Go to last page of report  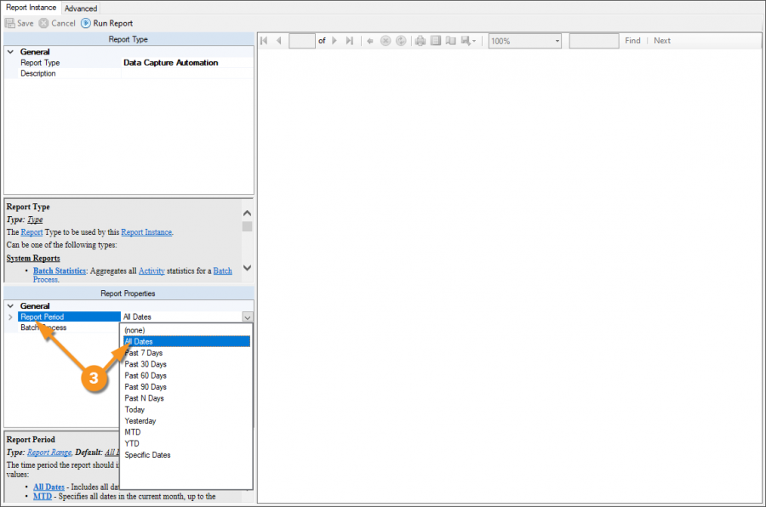pos(349,41)
